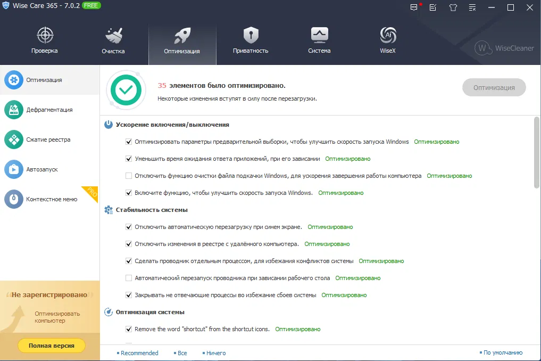Toggle Включите функцию скорость запуска checkbox
This screenshot has width=541, height=361.
tap(129, 193)
